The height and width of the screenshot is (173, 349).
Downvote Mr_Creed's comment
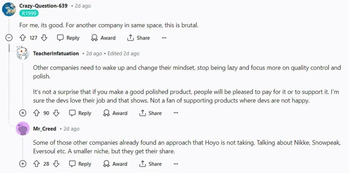point(56,164)
